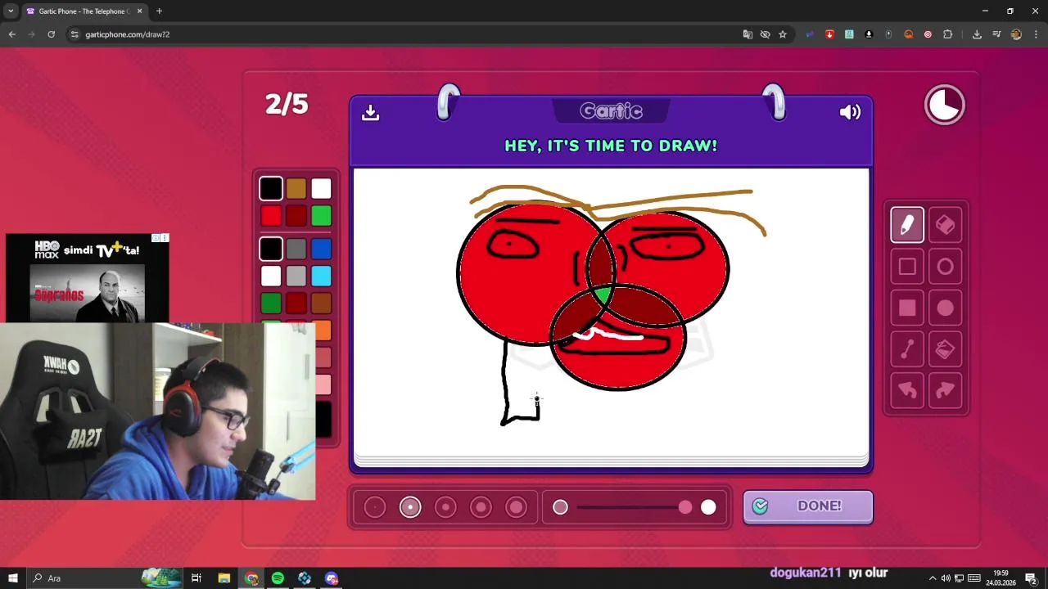Open the Chrome profile avatar
Viewport: 1048px width, 589px height.
coord(1016,34)
